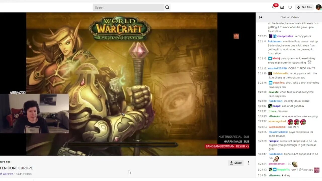
Task: Click the koolkanako3 username in chat
Action: (x=277, y=127)
